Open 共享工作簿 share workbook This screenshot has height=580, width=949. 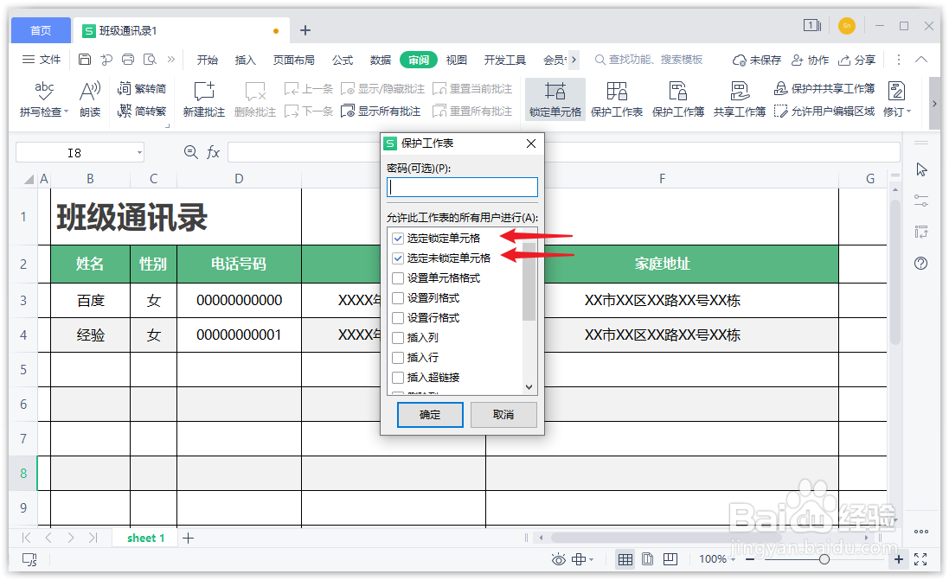[x=740, y=99]
